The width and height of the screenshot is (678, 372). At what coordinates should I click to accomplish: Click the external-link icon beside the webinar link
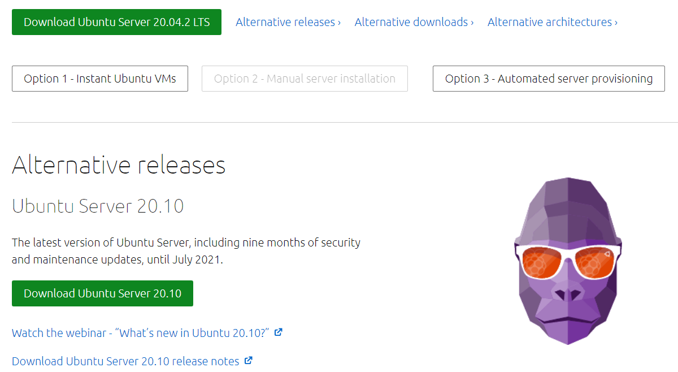pyautogui.click(x=278, y=332)
